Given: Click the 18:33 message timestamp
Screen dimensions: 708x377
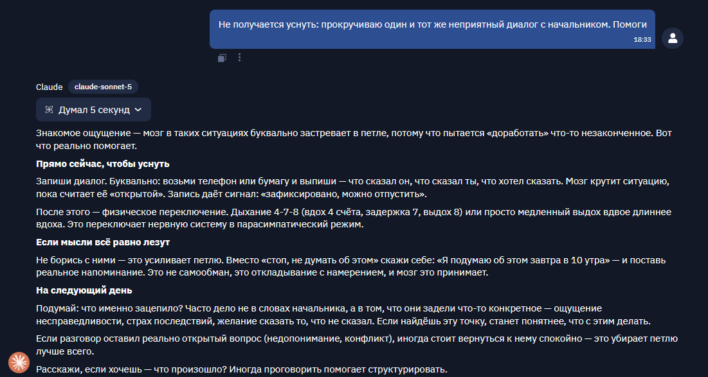Looking at the screenshot, I should point(642,40).
